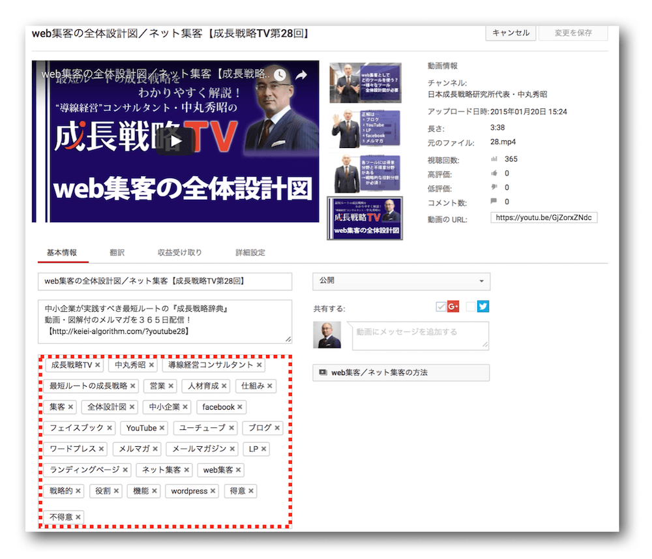Click the comment bubble icon next to コメント数

pos(494,200)
